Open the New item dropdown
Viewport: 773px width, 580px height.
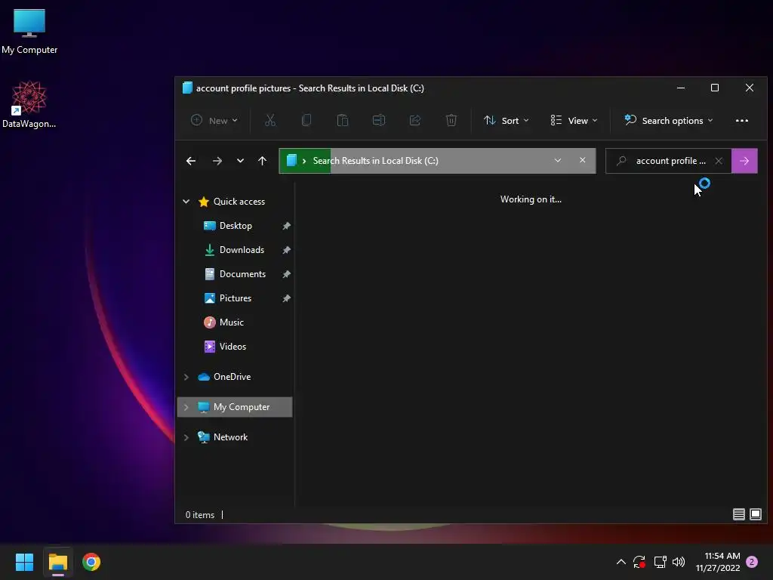coord(214,120)
